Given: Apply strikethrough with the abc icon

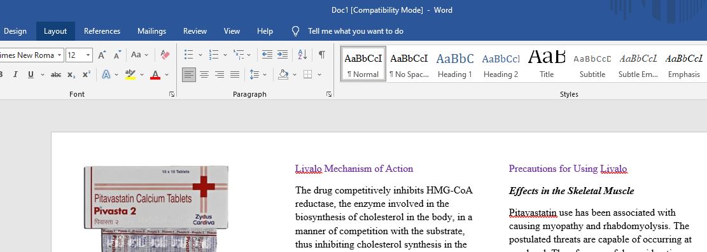Looking at the screenshot, I should click(56, 75).
